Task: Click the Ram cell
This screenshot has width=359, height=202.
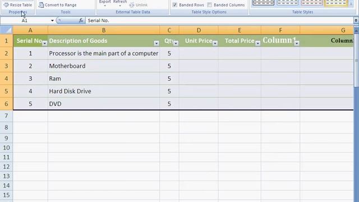Action: (x=104, y=79)
